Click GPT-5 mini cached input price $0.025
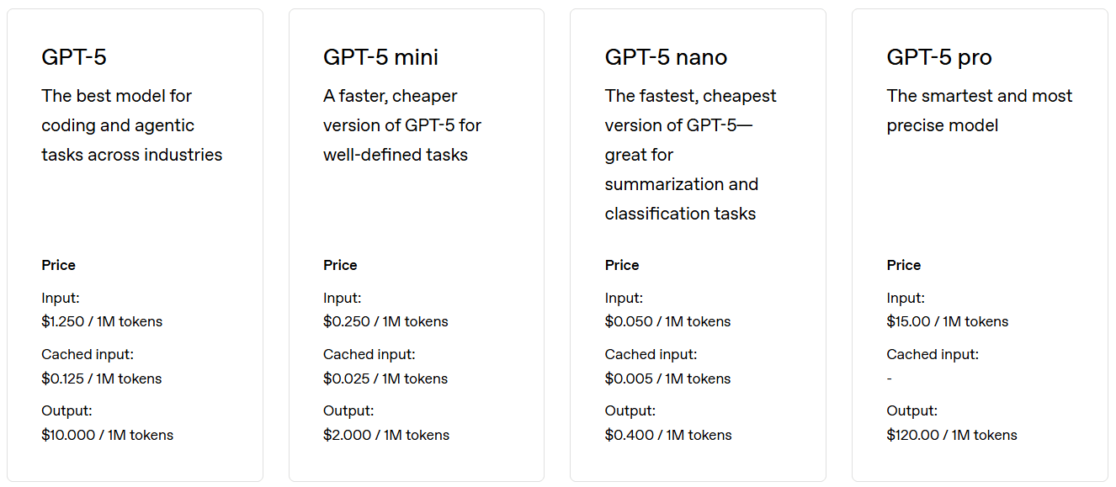 coord(385,378)
